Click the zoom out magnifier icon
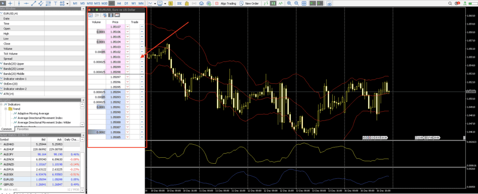The height and width of the screenshot is (194, 478). click(x=297, y=3)
